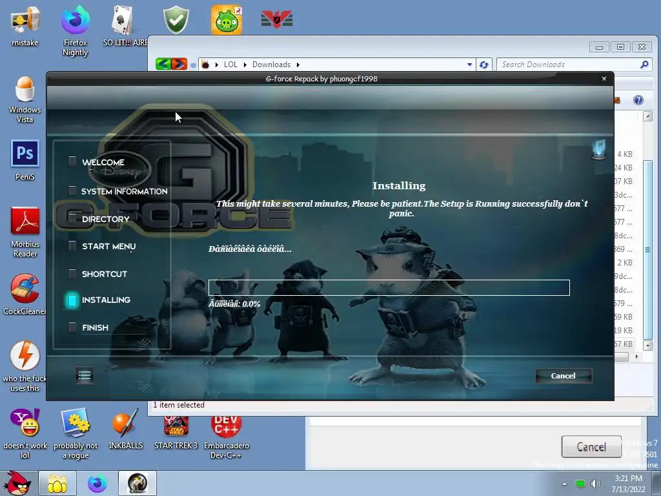Click the DIRECTORY step checkbox
Image resolution: width=661 pixels, height=496 pixels.
(72, 218)
